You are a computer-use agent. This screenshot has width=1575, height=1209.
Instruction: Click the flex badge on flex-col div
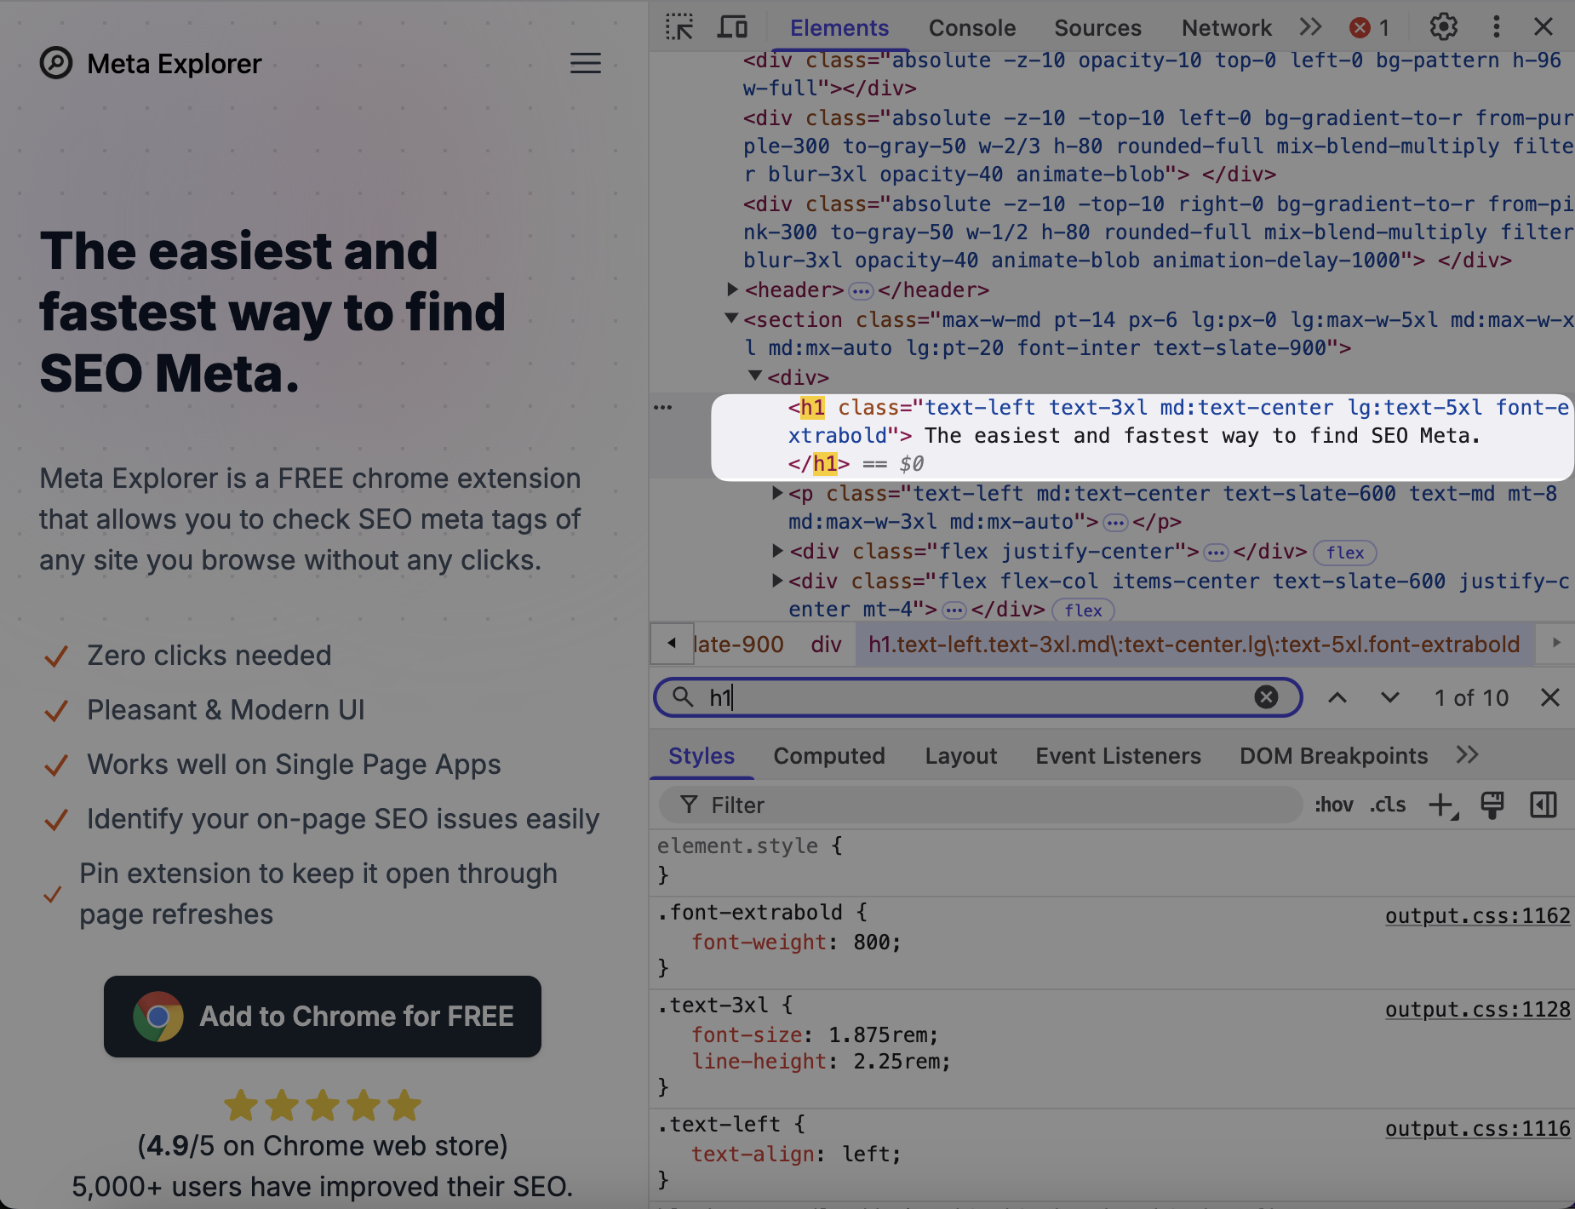point(1083,610)
